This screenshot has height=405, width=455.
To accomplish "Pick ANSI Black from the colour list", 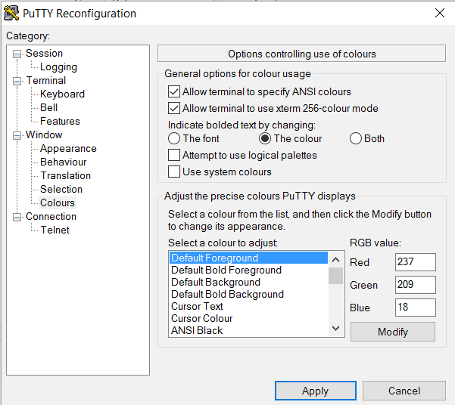I will [x=197, y=330].
